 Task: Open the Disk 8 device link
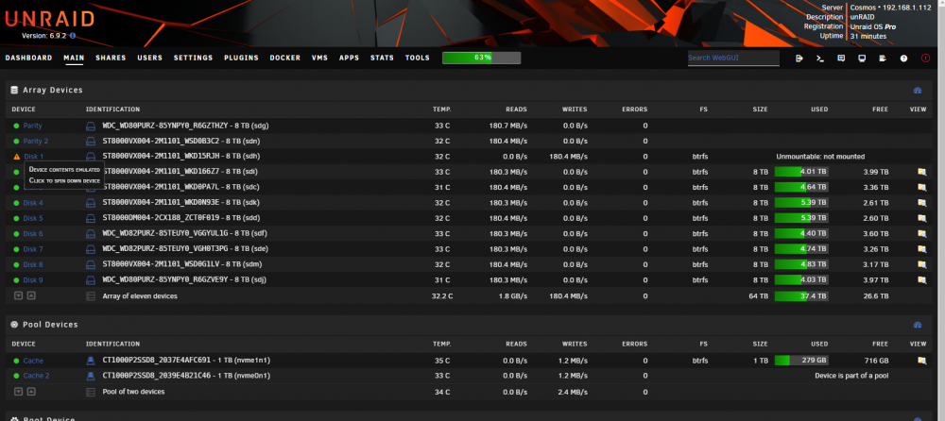coord(33,264)
